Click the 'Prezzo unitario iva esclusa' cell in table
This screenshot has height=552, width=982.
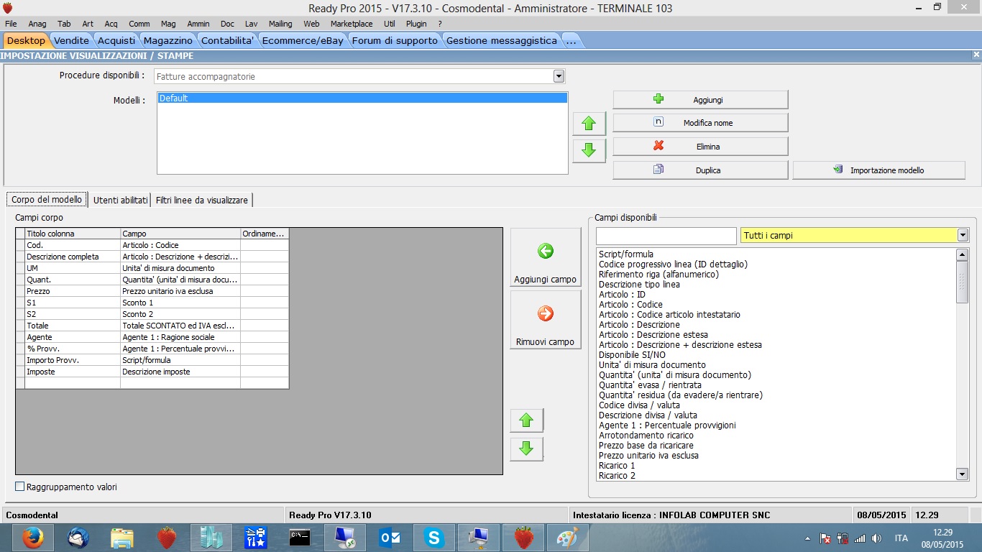point(180,291)
